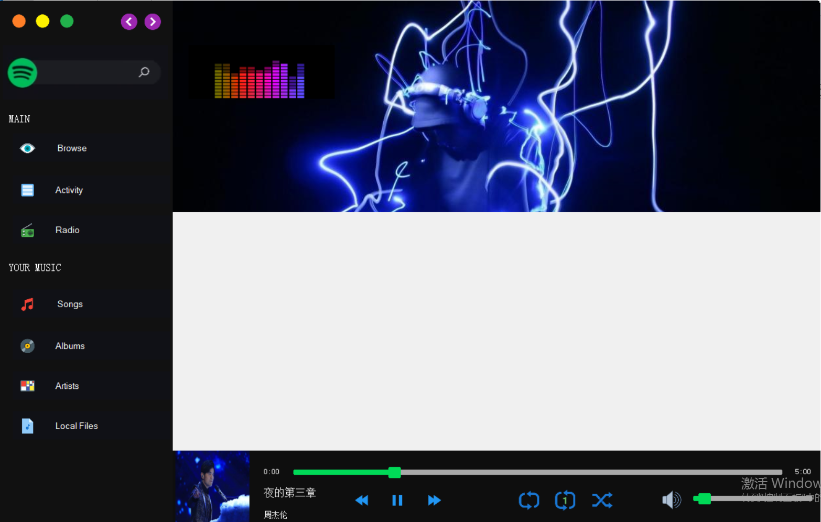Click the audio spectrum visualizer
This screenshot has width=821, height=522.
point(260,80)
